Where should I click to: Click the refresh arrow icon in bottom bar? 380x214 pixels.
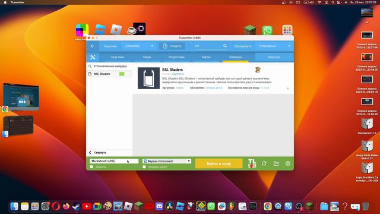(264, 163)
